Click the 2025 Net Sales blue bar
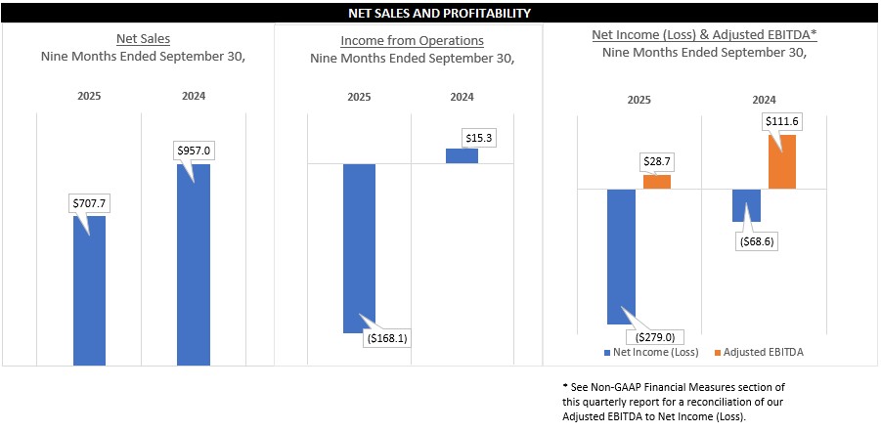Screen dimensions: 881x432 pos(89,293)
